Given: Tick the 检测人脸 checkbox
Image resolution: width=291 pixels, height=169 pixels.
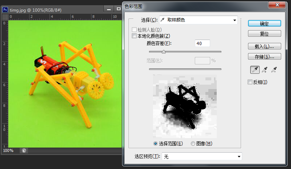Looking at the screenshot, I should click(x=134, y=29).
